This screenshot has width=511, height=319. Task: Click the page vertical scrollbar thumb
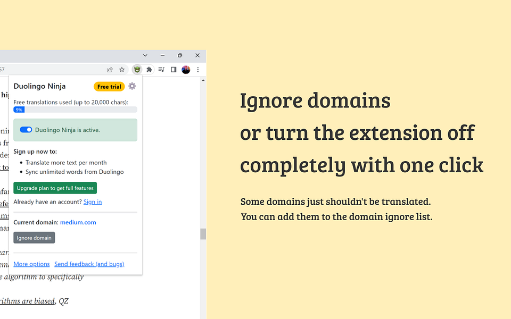(203, 234)
